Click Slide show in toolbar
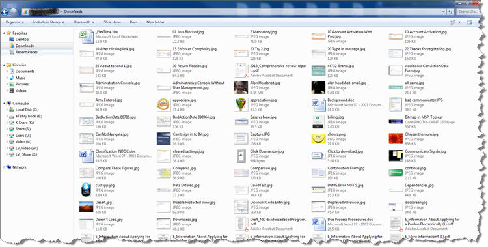 point(112,22)
